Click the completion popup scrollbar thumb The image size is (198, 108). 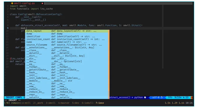109,60
